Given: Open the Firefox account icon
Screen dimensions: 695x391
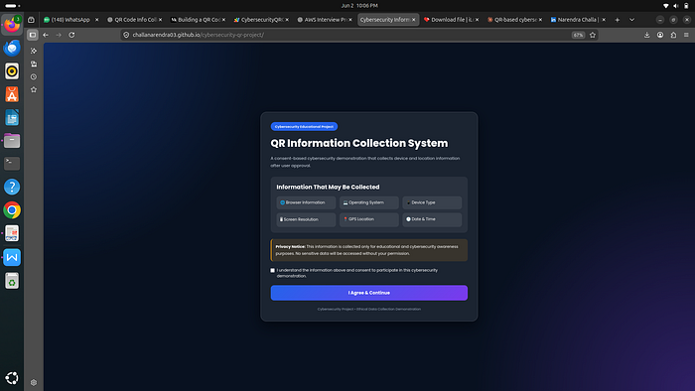Looking at the screenshot, I should pos(660,35).
